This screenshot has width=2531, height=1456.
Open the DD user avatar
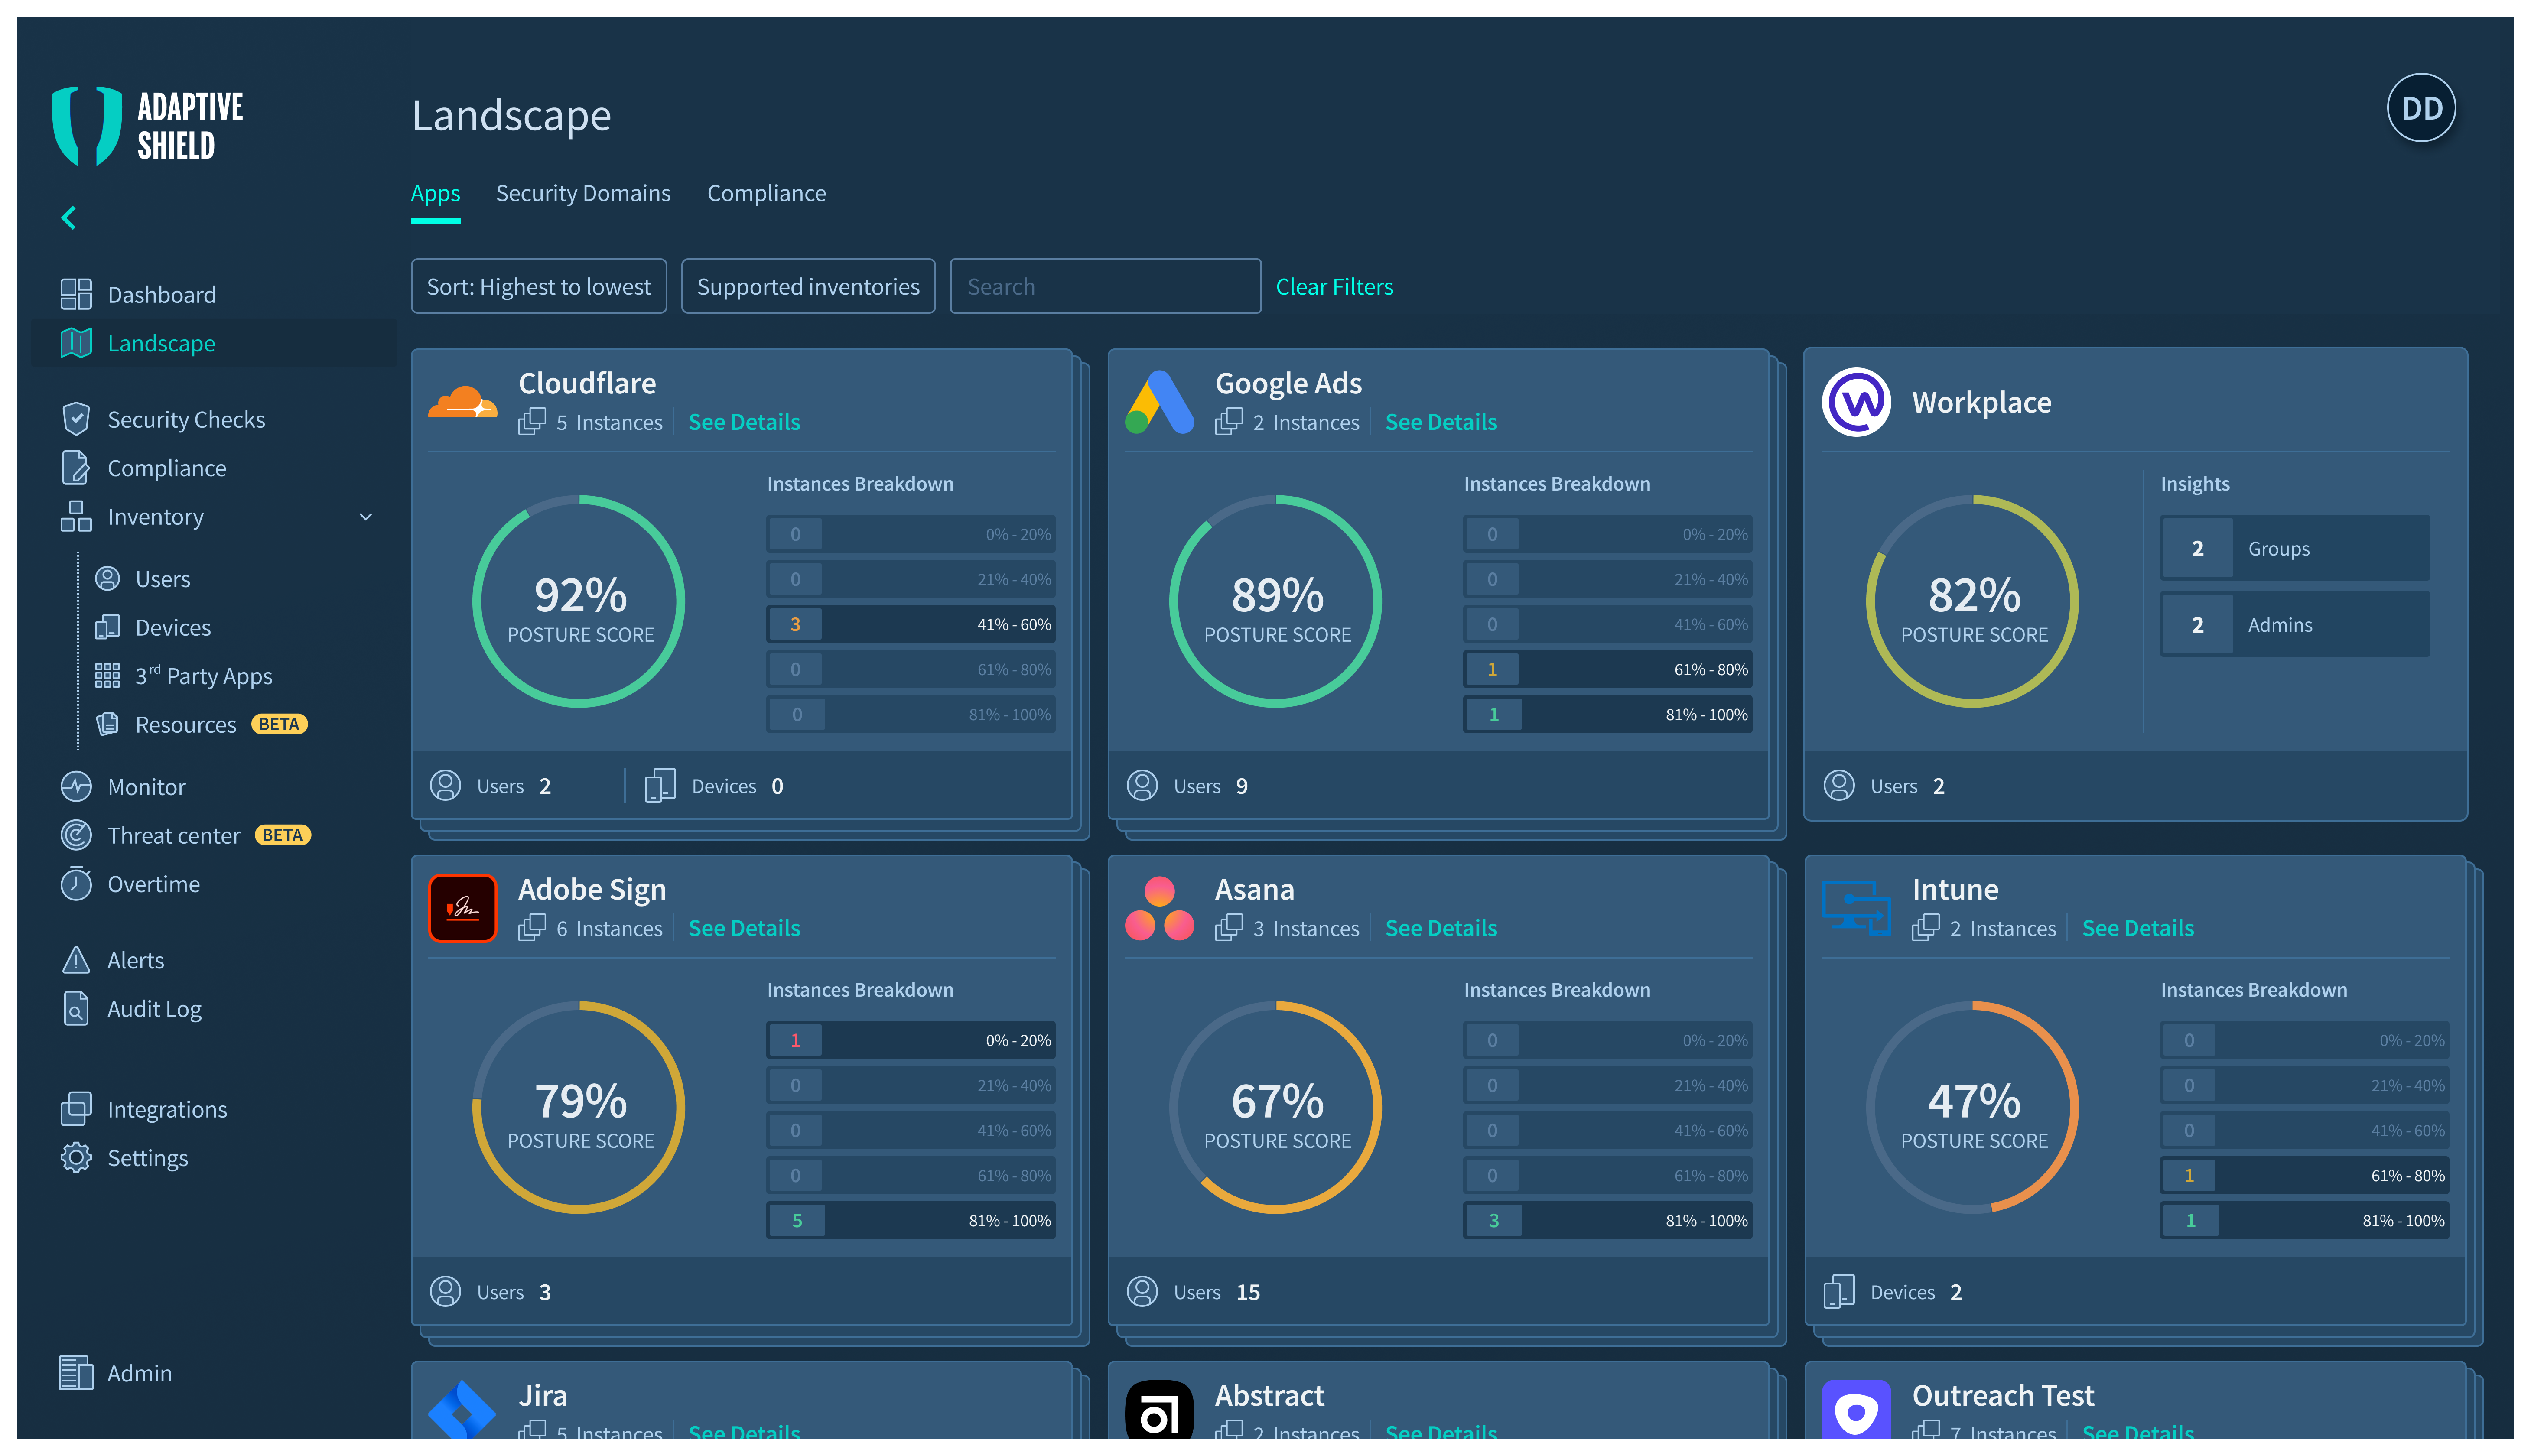[x=2420, y=108]
